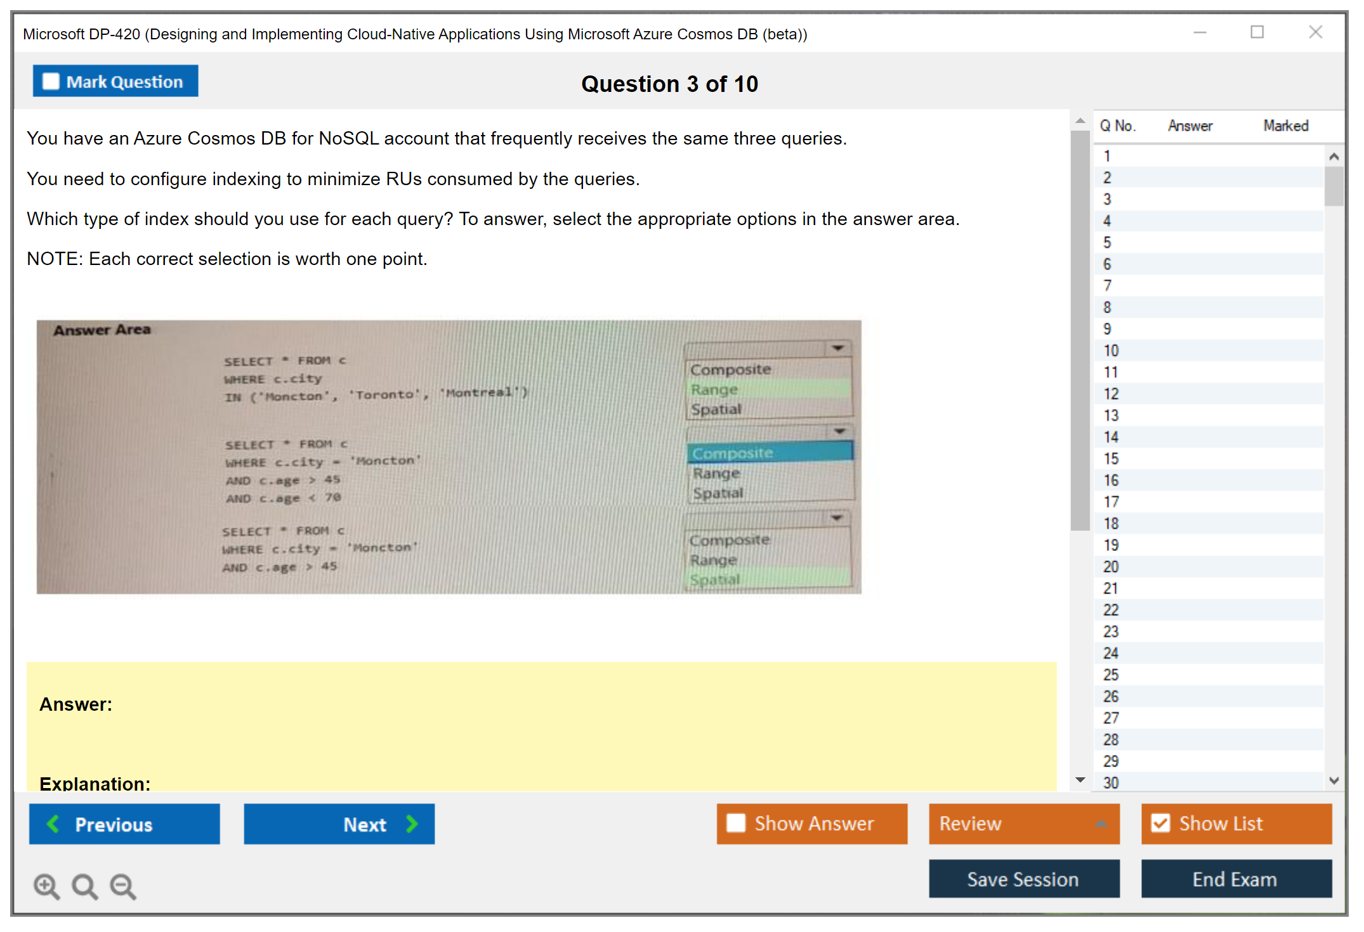1364x932 pixels.
Task: Click the question pane vertical scrollbar thumb
Action: click(x=1080, y=330)
